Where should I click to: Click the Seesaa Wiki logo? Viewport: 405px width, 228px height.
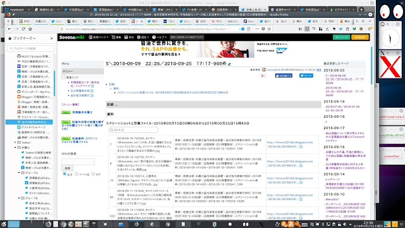pyautogui.click(x=72, y=37)
